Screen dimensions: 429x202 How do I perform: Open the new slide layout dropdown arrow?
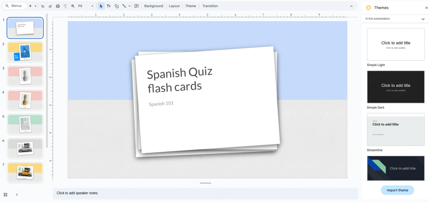[36, 6]
